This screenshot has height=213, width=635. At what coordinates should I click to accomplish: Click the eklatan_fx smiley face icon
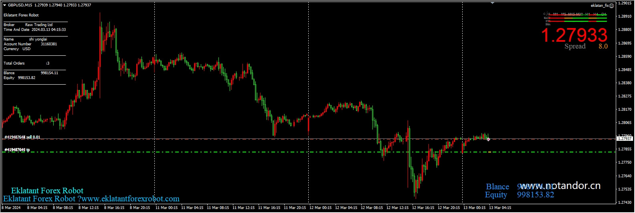pyautogui.click(x=611, y=6)
